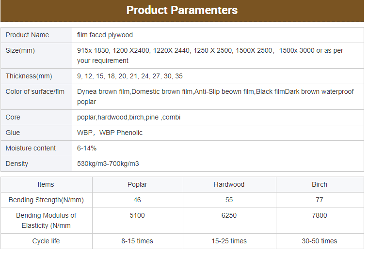368x253 pixels.
Task: Click the Birch column header
Action: 320,185
